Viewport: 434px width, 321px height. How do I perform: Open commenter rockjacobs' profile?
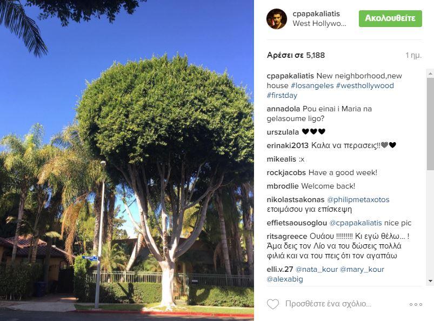[286, 173]
